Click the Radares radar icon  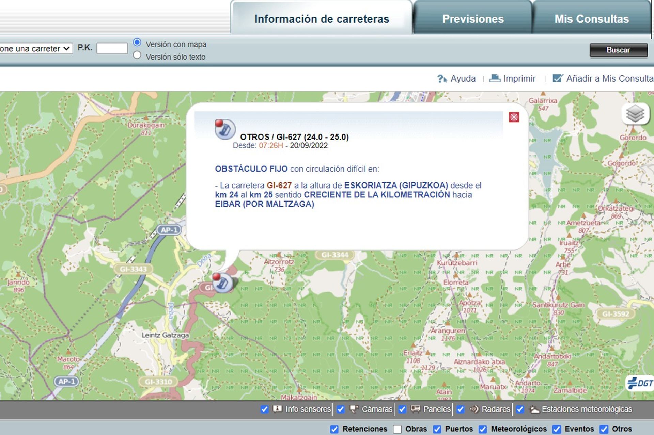475,409
